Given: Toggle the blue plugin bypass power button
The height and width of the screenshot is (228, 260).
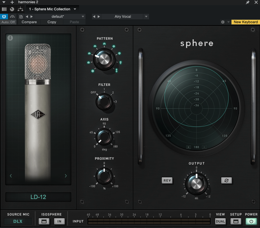Looking at the screenshot, I should (4, 16).
